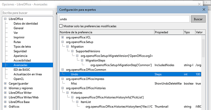Screen dimensions: 211x110
Task: Expand the Cargar/guardar node
Action: click(x=5, y=83)
